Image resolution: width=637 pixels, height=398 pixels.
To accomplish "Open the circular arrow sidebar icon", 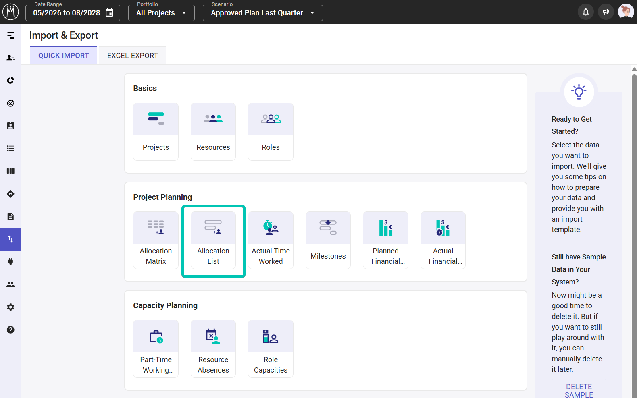I will pos(10,81).
